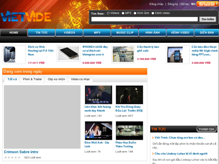Click Khi Yêu Đừng Quay Đầu Lại thumbnail
The width and height of the screenshot is (219, 164).
(x=130, y=95)
